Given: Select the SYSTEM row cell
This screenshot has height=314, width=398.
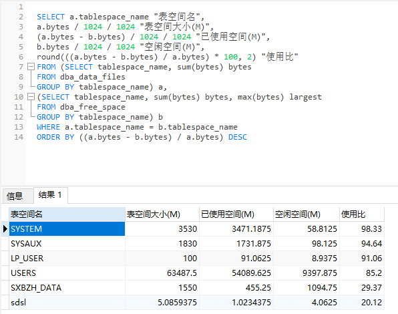Looking at the screenshot, I should 67,229.
